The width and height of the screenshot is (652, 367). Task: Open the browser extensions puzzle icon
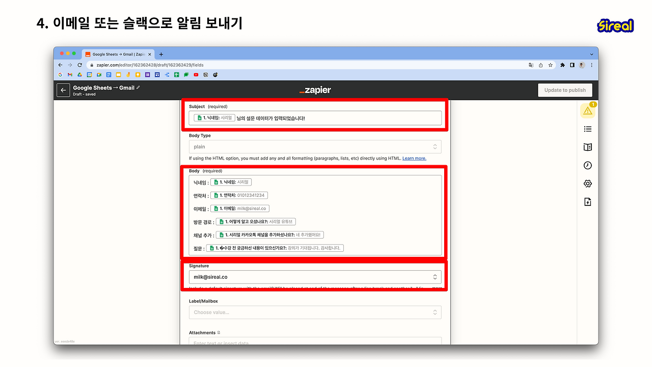[x=563, y=65]
